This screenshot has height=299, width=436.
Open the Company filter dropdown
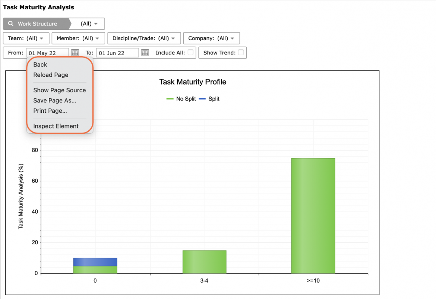pyautogui.click(x=211, y=38)
